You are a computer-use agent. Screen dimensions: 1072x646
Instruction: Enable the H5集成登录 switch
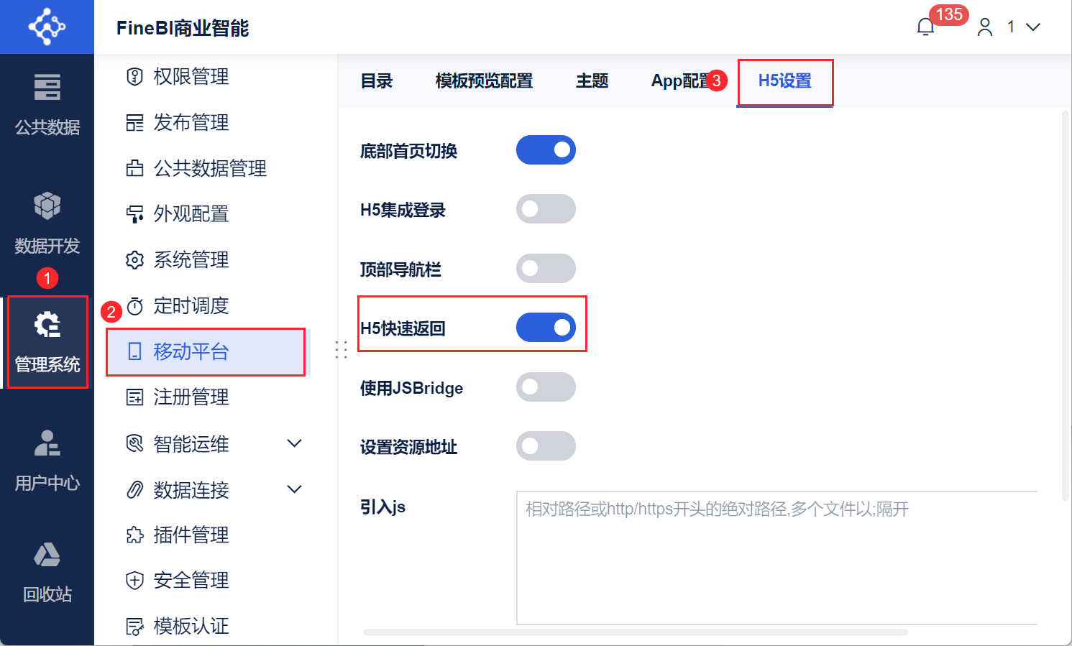[x=546, y=209]
